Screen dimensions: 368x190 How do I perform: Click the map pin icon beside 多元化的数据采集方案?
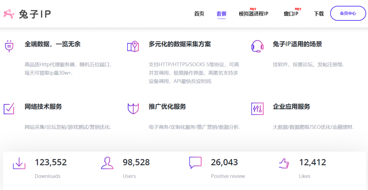(x=133, y=46)
